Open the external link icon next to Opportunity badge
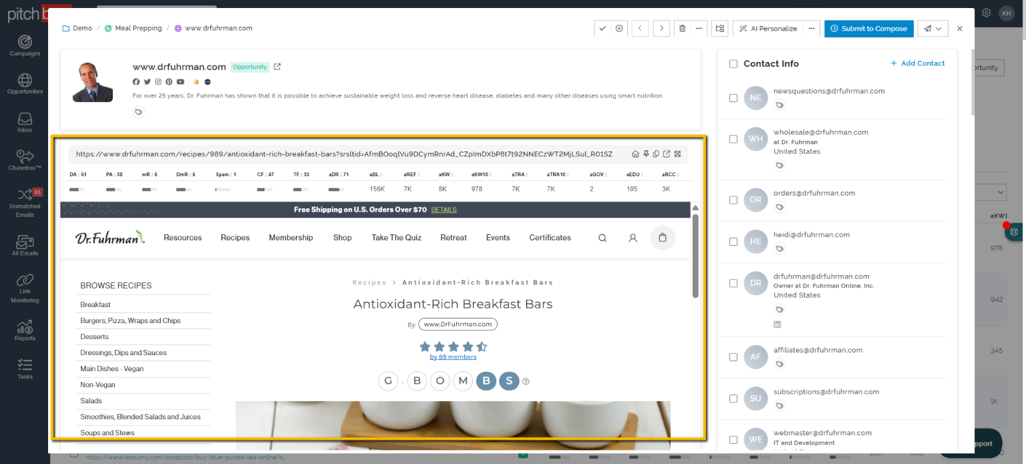Viewport: 1026px width, 464px height. pyautogui.click(x=277, y=67)
